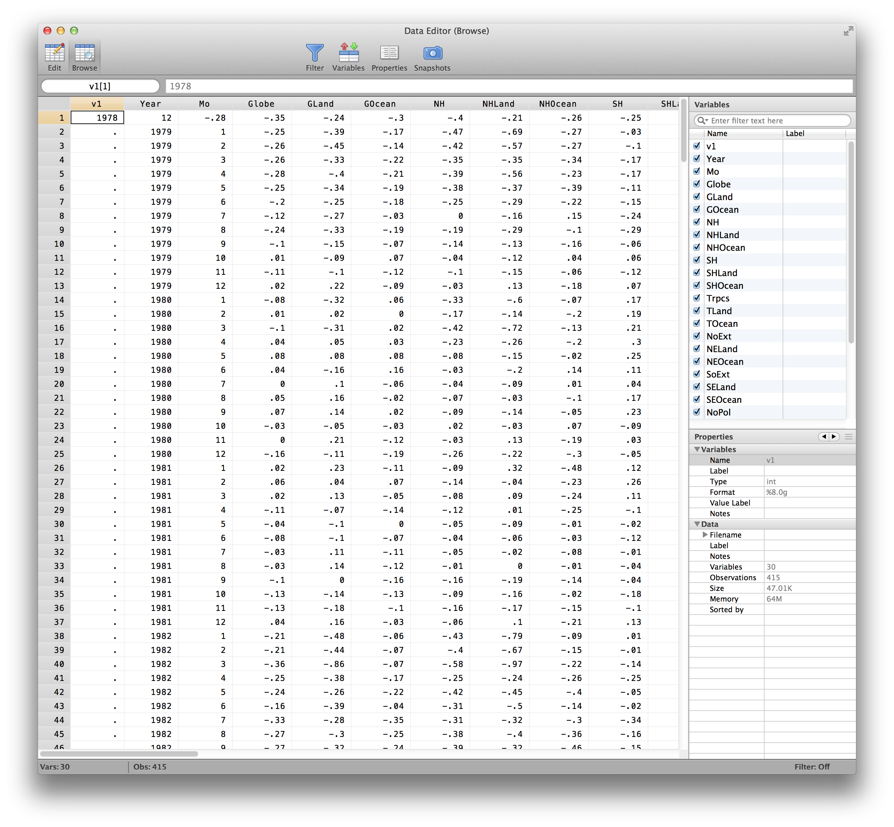Open the Filter funnel tool
The image size is (894, 827).
click(x=314, y=53)
